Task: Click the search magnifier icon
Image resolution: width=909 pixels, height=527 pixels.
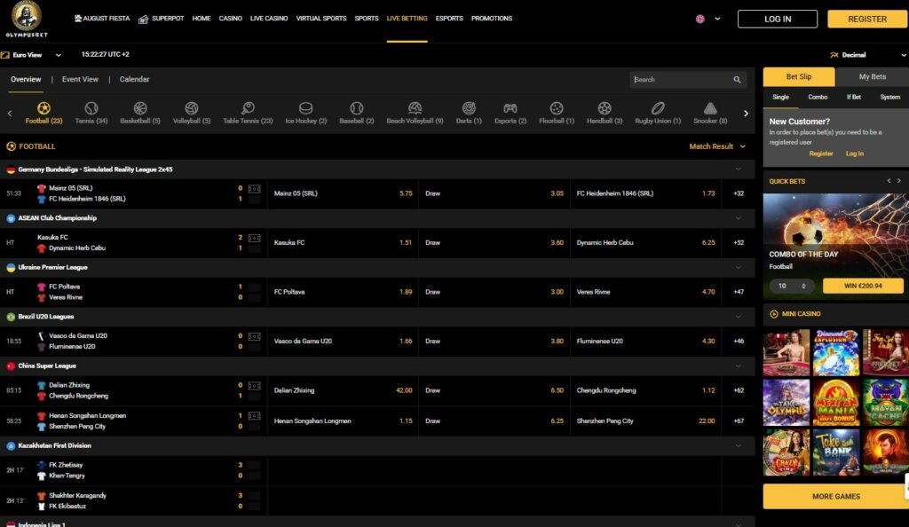Action: [737, 80]
